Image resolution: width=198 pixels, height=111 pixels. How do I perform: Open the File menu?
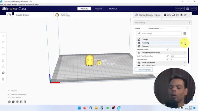(x=2, y=4)
